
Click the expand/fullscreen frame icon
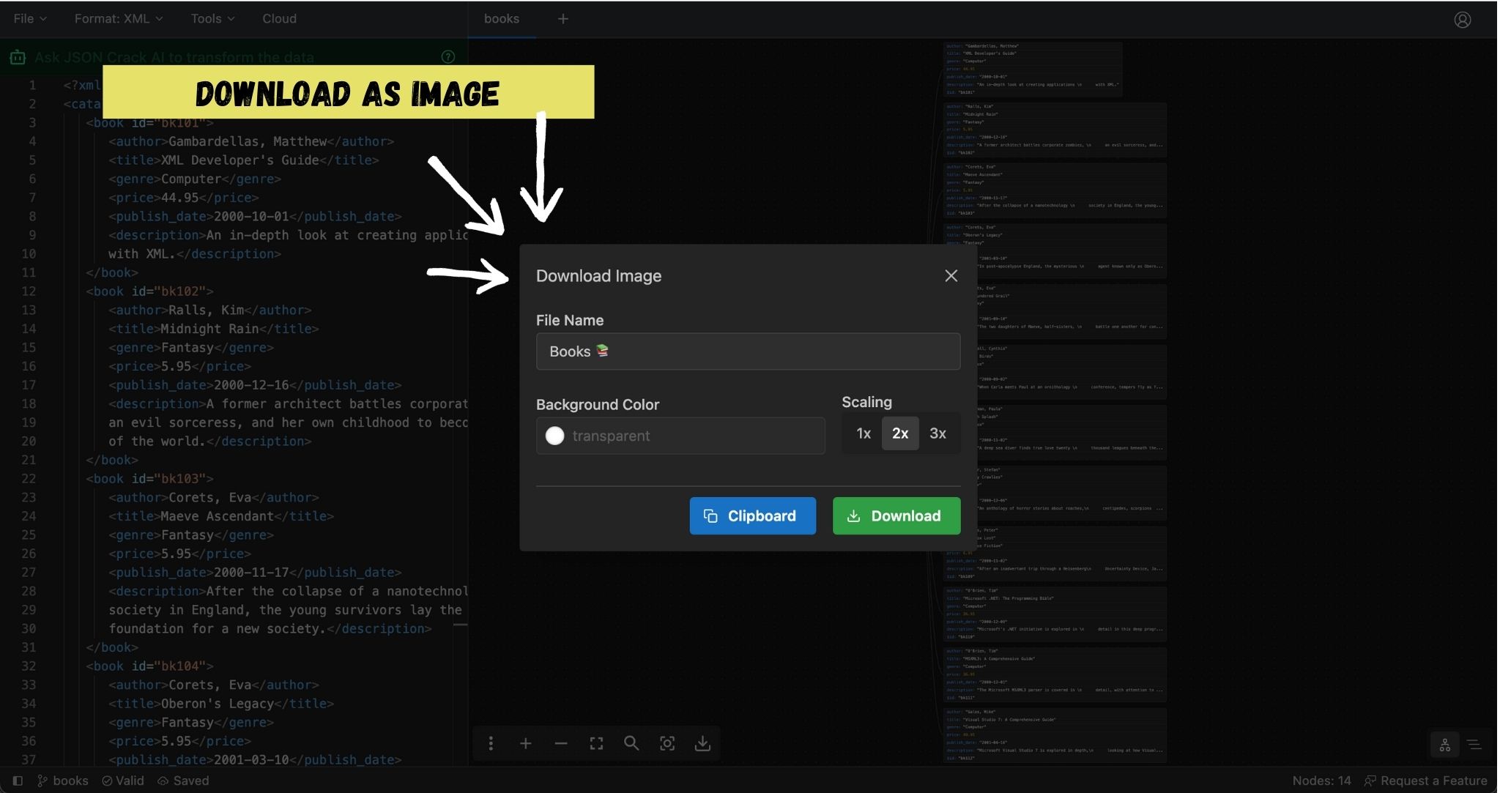pos(596,742)
